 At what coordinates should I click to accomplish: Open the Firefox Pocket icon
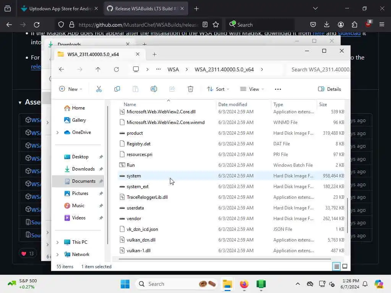(x=313, y=24)
